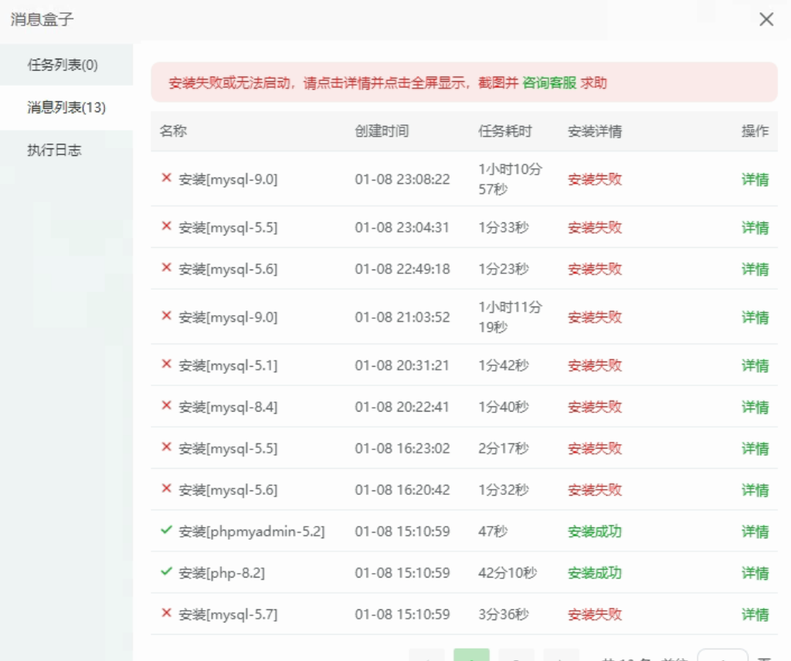Open the 执行日志 tab
Viewport: 791px width, 661px height.
54,150
